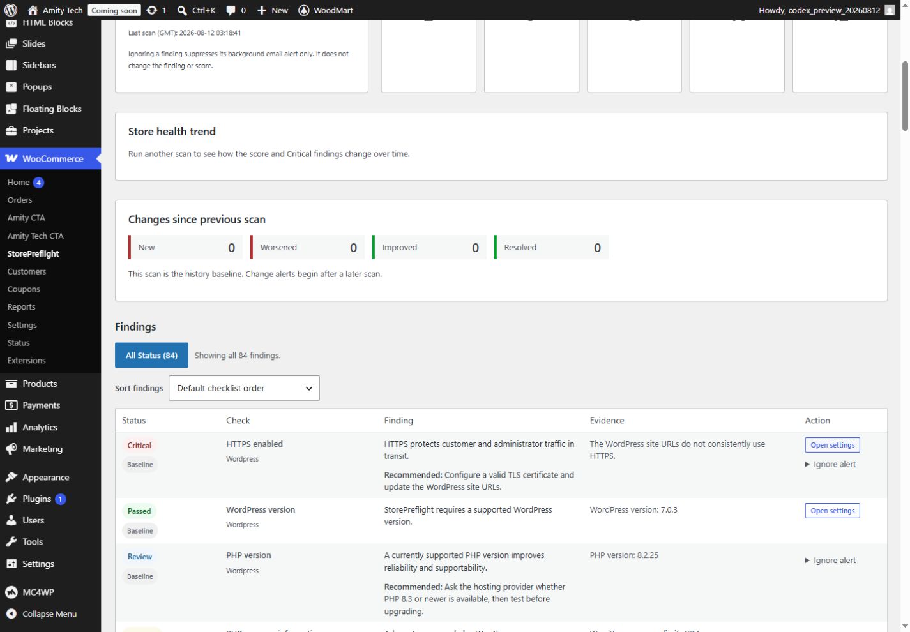Click the Settings sliders icon
Image resolution: width=910 pixels, height=632 pixels.
pyautogui.click(x=11, y=564)
